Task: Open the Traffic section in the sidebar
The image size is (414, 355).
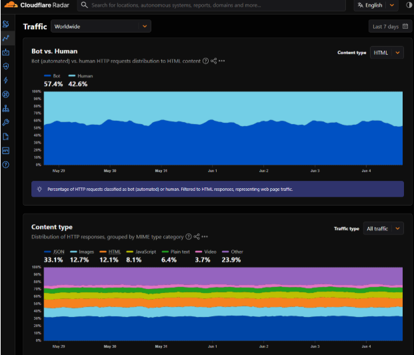Action: 6,38
